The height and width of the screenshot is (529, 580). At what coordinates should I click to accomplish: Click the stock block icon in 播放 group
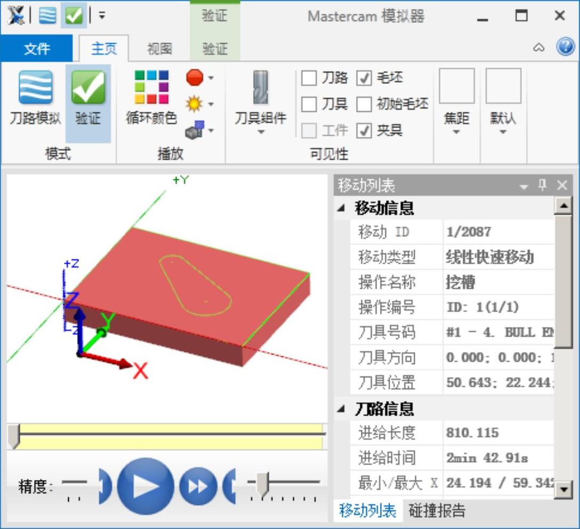point(195,130)
